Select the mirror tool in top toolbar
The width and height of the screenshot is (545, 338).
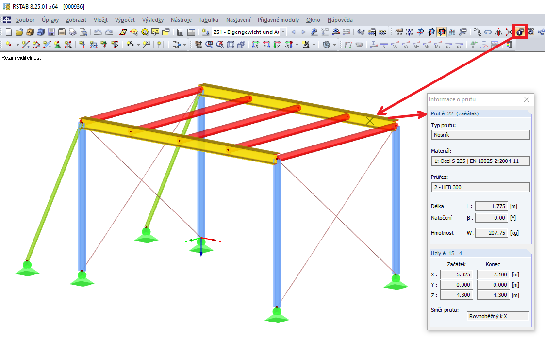(498, 32)
